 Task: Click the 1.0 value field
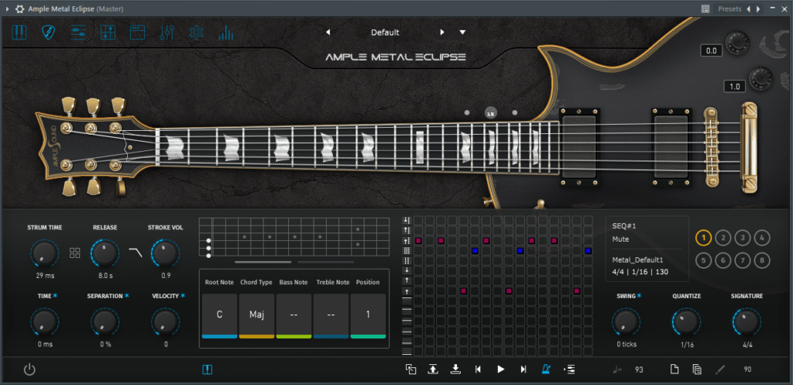[x=734, y=87]
